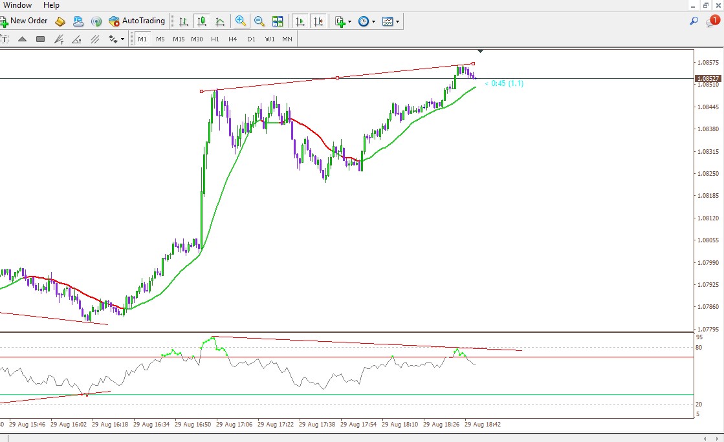Click the AutoTrading button
Screen dimensions: 724x442
(137, 21)
